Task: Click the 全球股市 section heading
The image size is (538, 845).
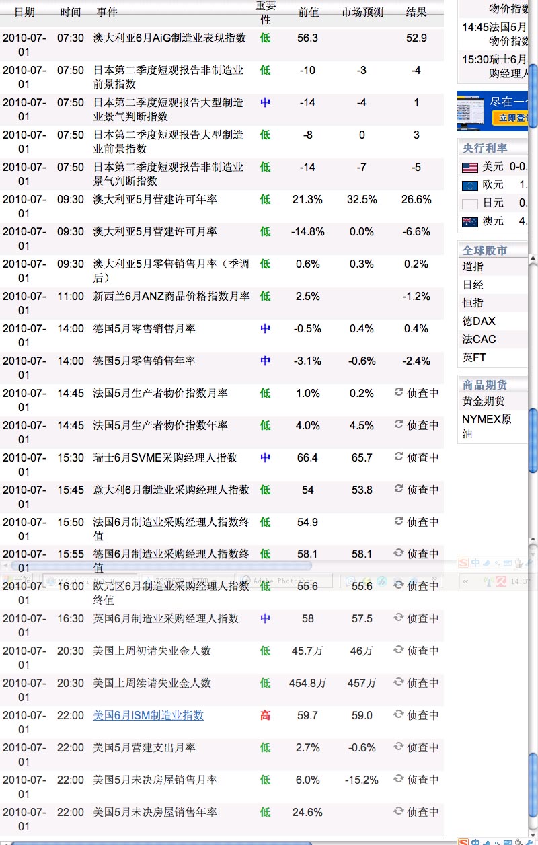Action: pyautogui.click(x=485, y=250)
